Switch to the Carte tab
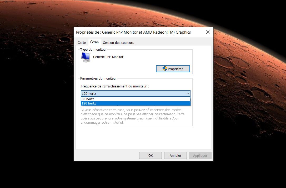Image resolution: width=286 pixels, height=188 pixels. (x=82, y=43)
